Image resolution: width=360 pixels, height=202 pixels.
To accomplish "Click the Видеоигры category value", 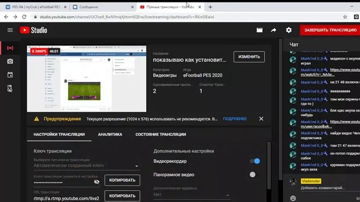I will pyautogui.click(x=165, y=75).
